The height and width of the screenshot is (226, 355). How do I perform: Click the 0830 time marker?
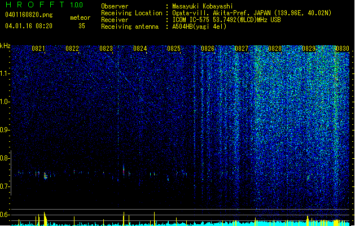(x=343, y=49)
